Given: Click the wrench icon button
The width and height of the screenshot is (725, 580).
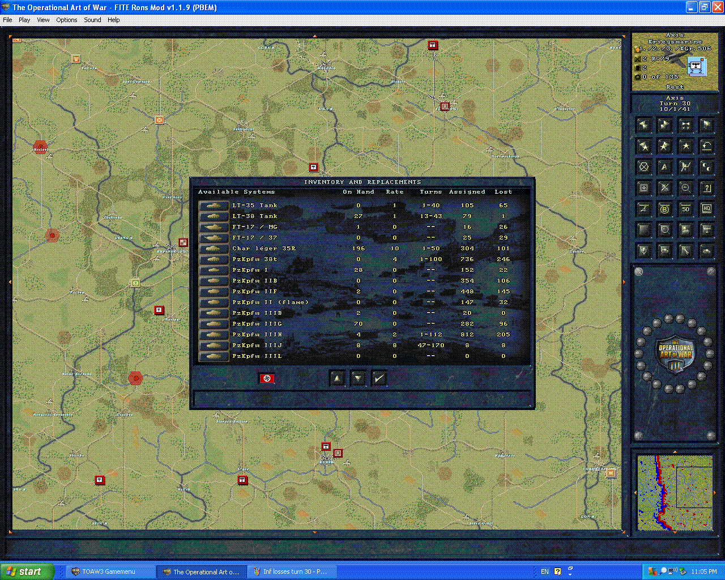Looking at the screenshot, I should click(685, 251).
